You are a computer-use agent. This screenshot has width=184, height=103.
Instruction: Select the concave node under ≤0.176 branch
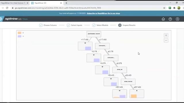(111, 58)
